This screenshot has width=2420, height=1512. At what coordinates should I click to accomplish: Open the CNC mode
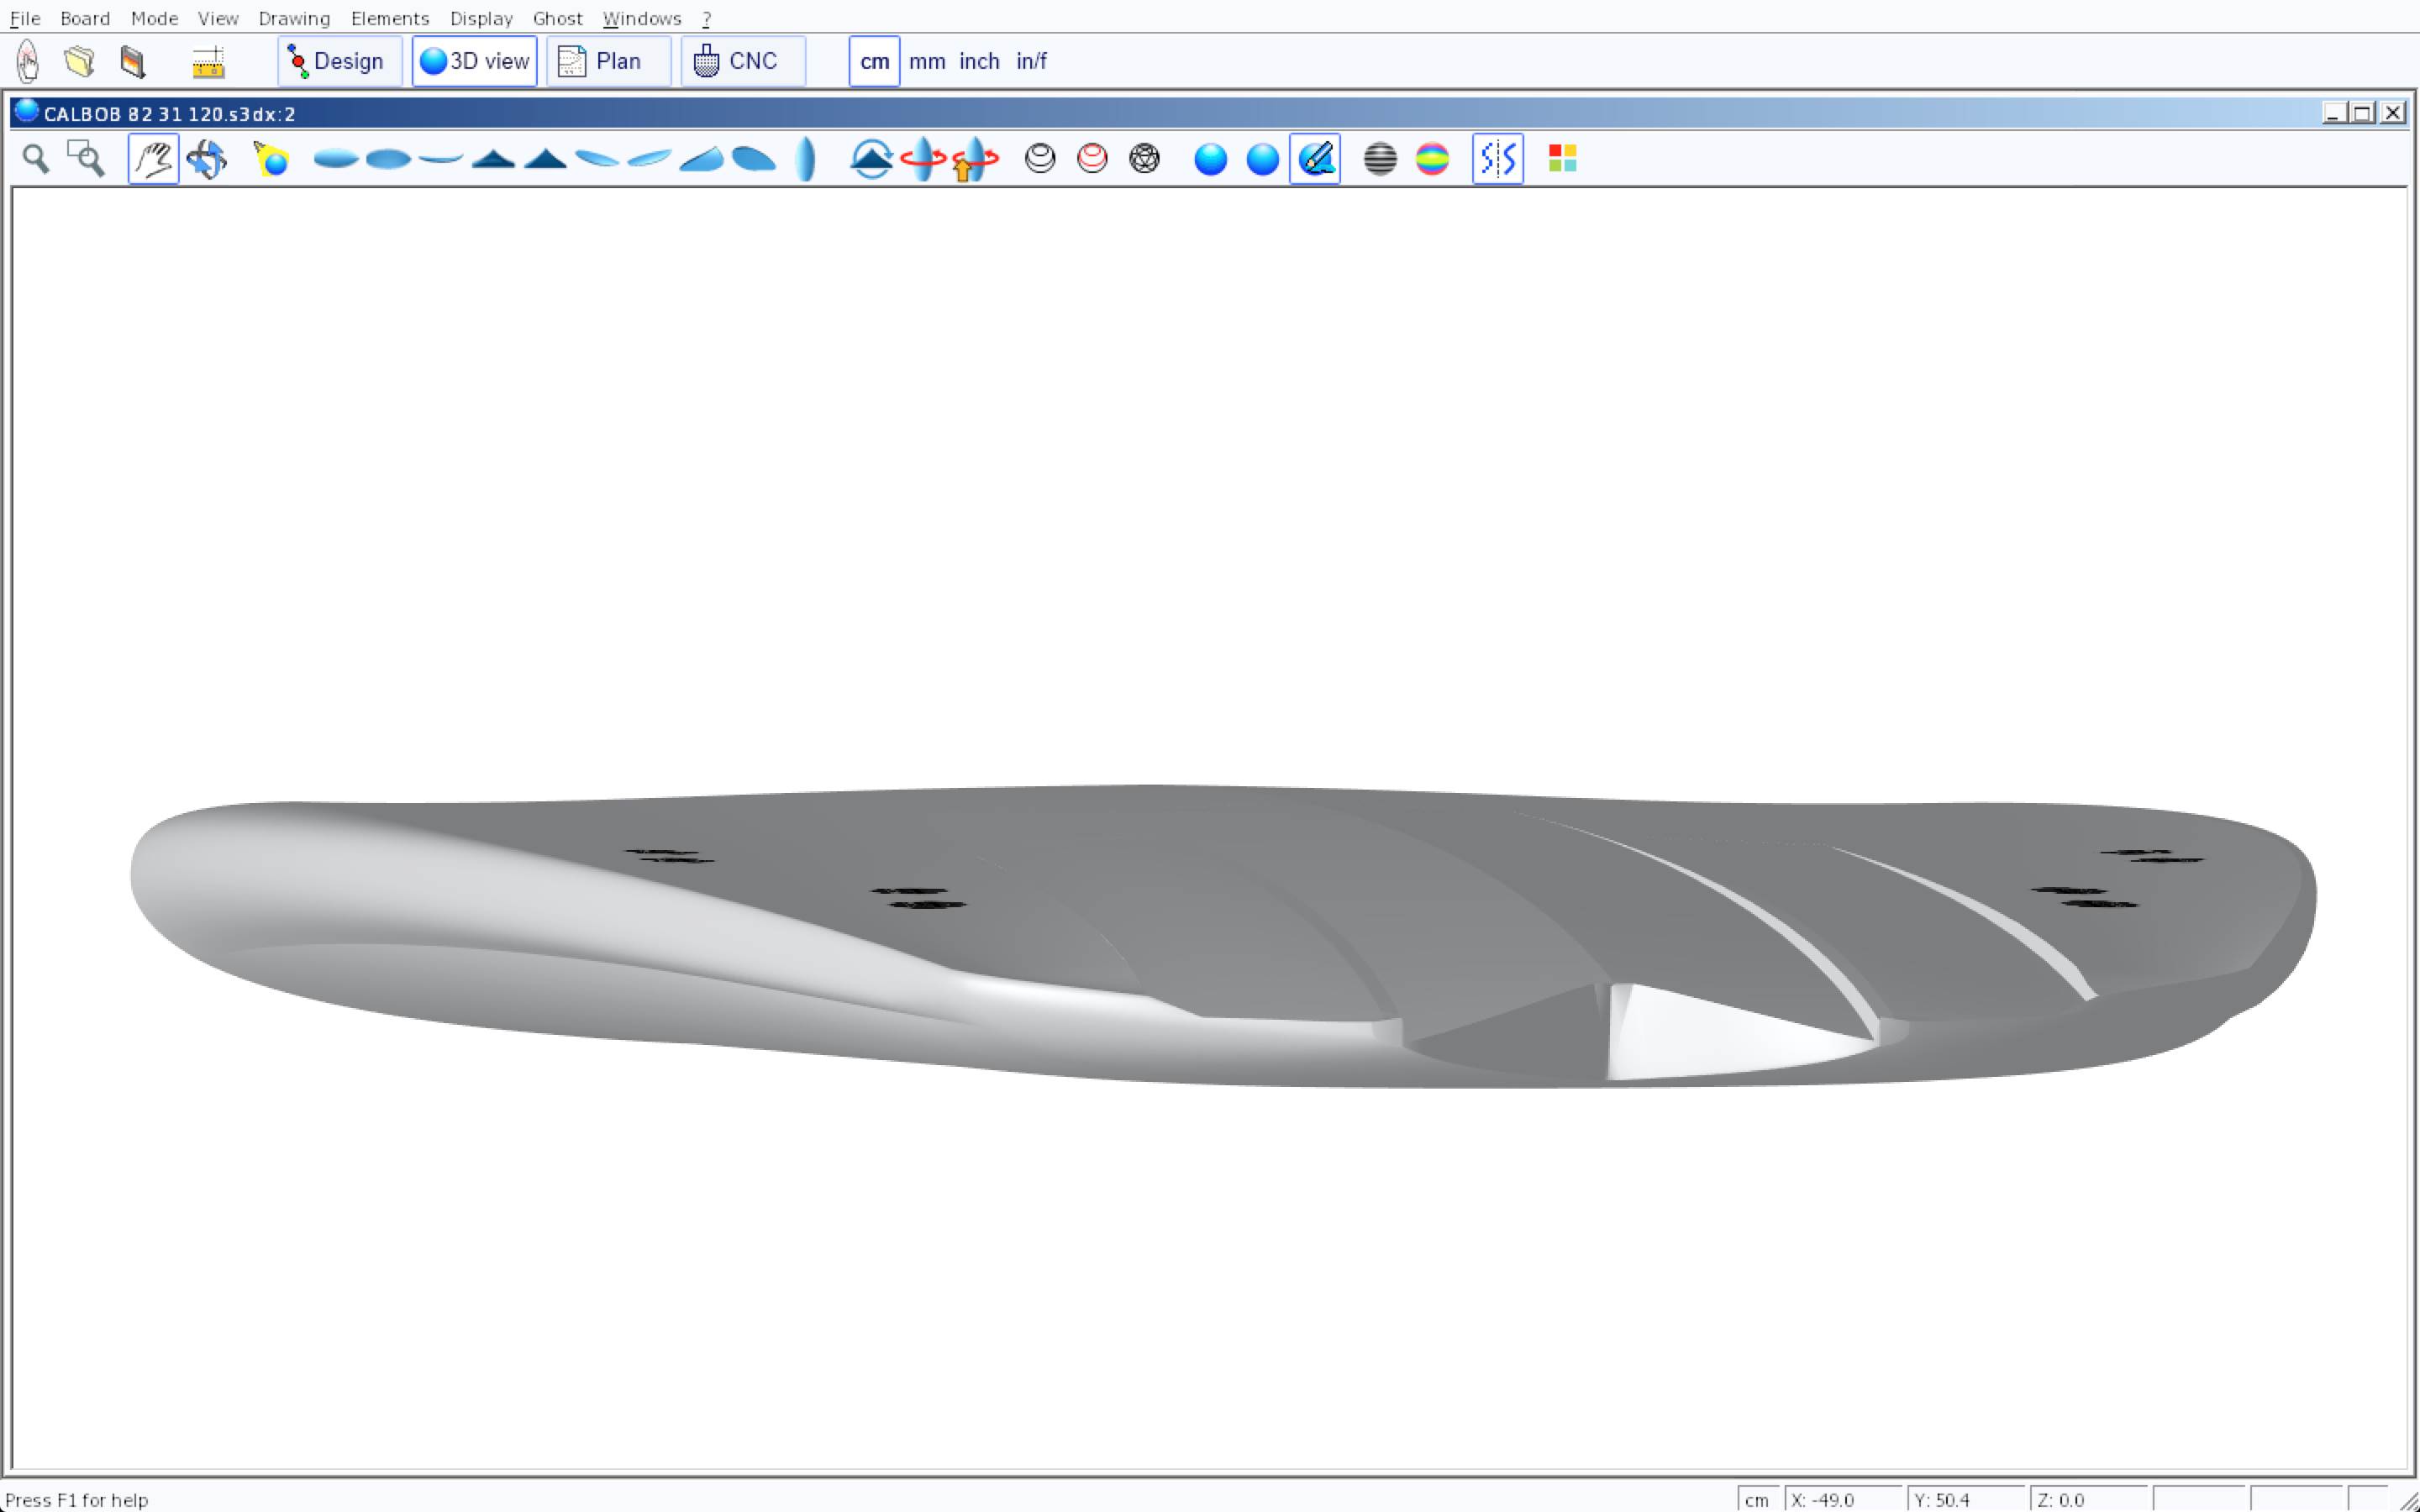click(x=742, y=62)
